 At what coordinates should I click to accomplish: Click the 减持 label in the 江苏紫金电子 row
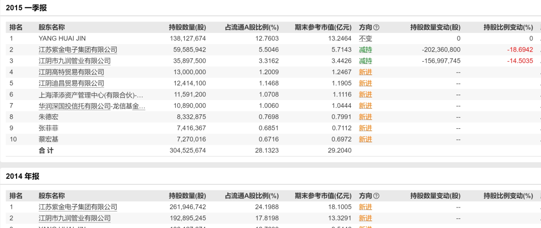366,50
